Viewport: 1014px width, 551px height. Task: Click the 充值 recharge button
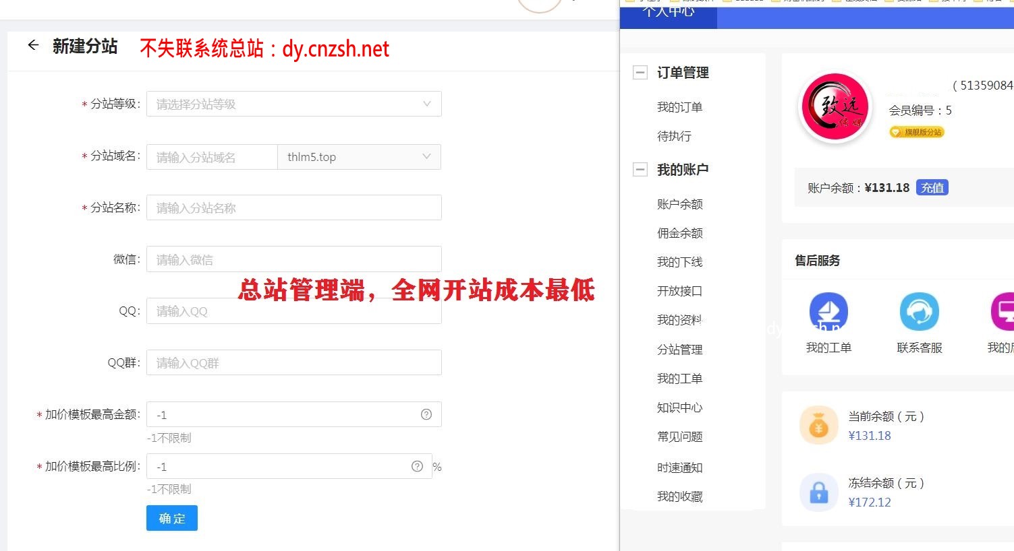[x=932, y=187]
